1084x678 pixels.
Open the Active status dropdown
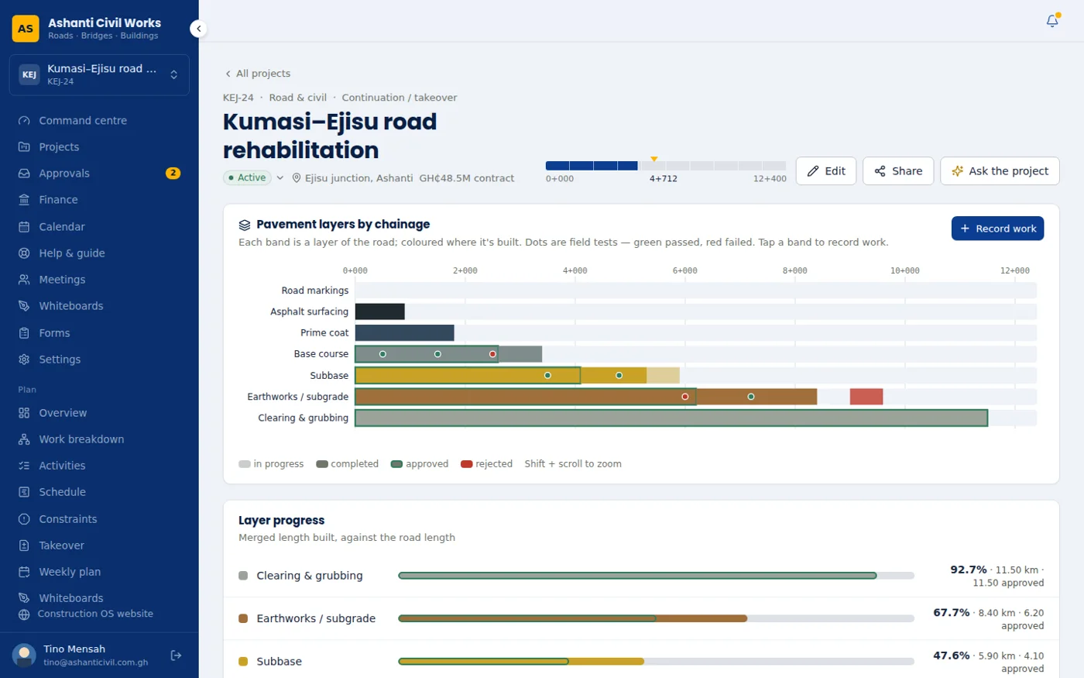[x=254, y=177]
